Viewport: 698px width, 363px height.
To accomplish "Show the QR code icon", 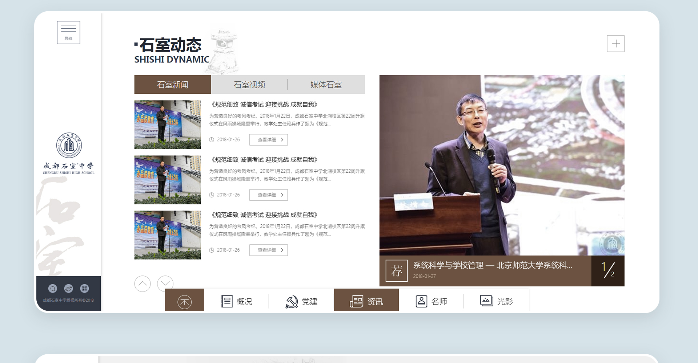I will (x=84, y=289).
